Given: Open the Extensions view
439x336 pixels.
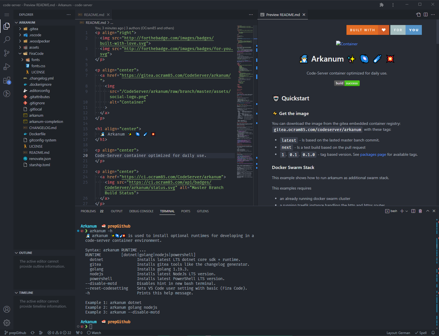Looking at the screenshot, I should click(x=7, y=80).
